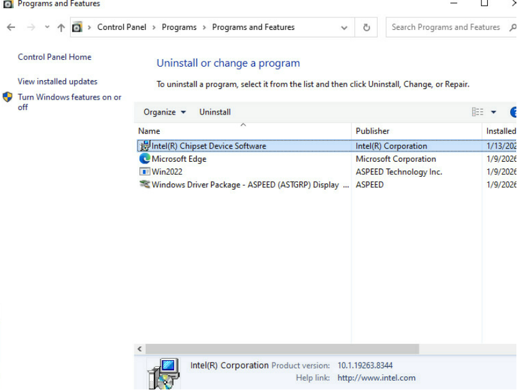The height and width of the screenshot is (390, 517).
Task: Open the view options dropdown arrow
Action: pos(493,112)
